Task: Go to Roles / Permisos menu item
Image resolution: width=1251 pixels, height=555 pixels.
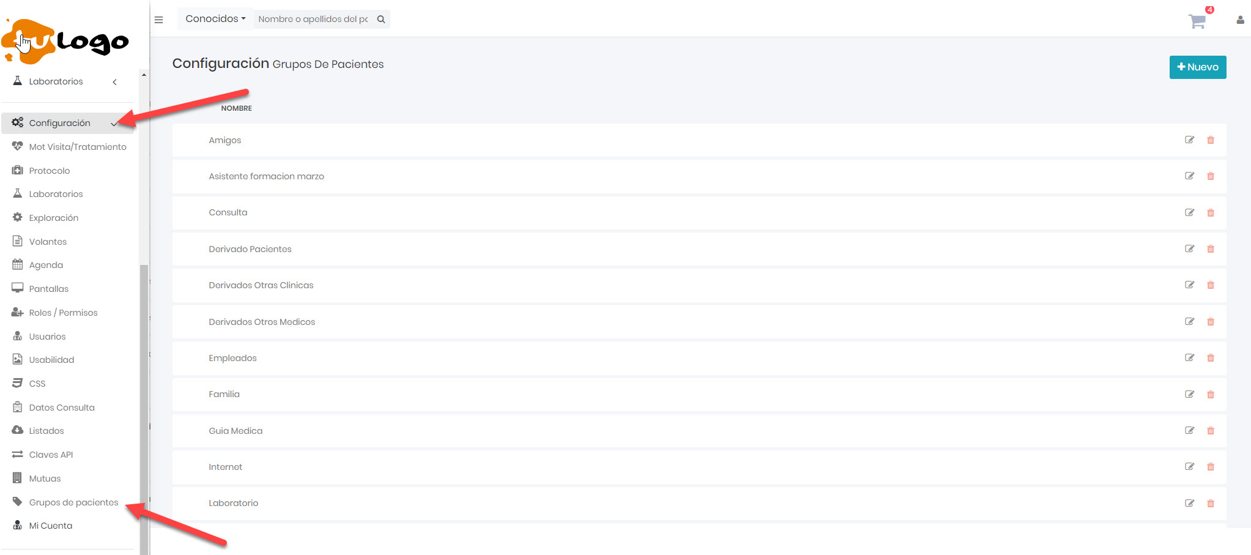Action: (63, 313)
